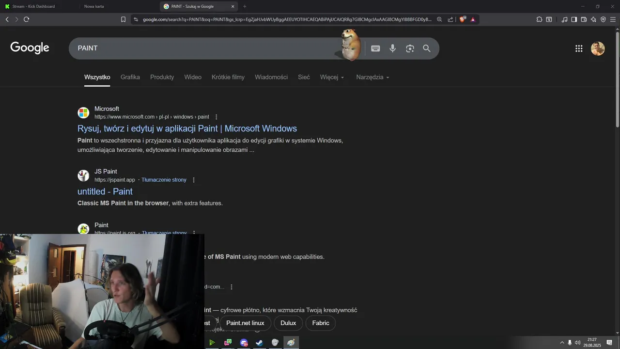Open Leo AI sparkle icon
This screenshot has width=620, height=349.
(x=593, y=19)
